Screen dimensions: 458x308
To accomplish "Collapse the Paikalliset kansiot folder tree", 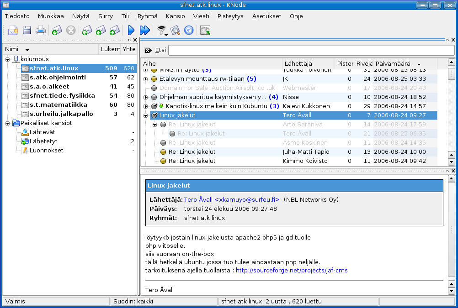I will pyautogui.click(x=8, y=123).
